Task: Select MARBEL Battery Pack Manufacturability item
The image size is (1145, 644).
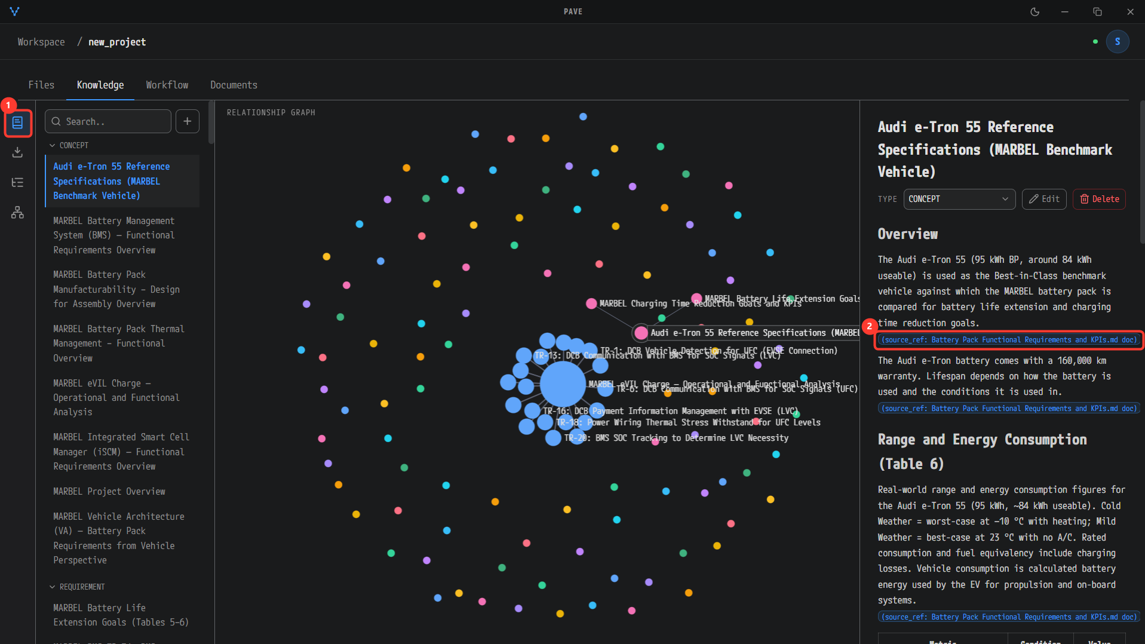Action: (x=122, y=289)
